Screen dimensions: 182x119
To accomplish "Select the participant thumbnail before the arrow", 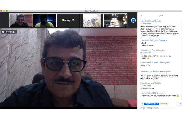I will coord(115,20).
